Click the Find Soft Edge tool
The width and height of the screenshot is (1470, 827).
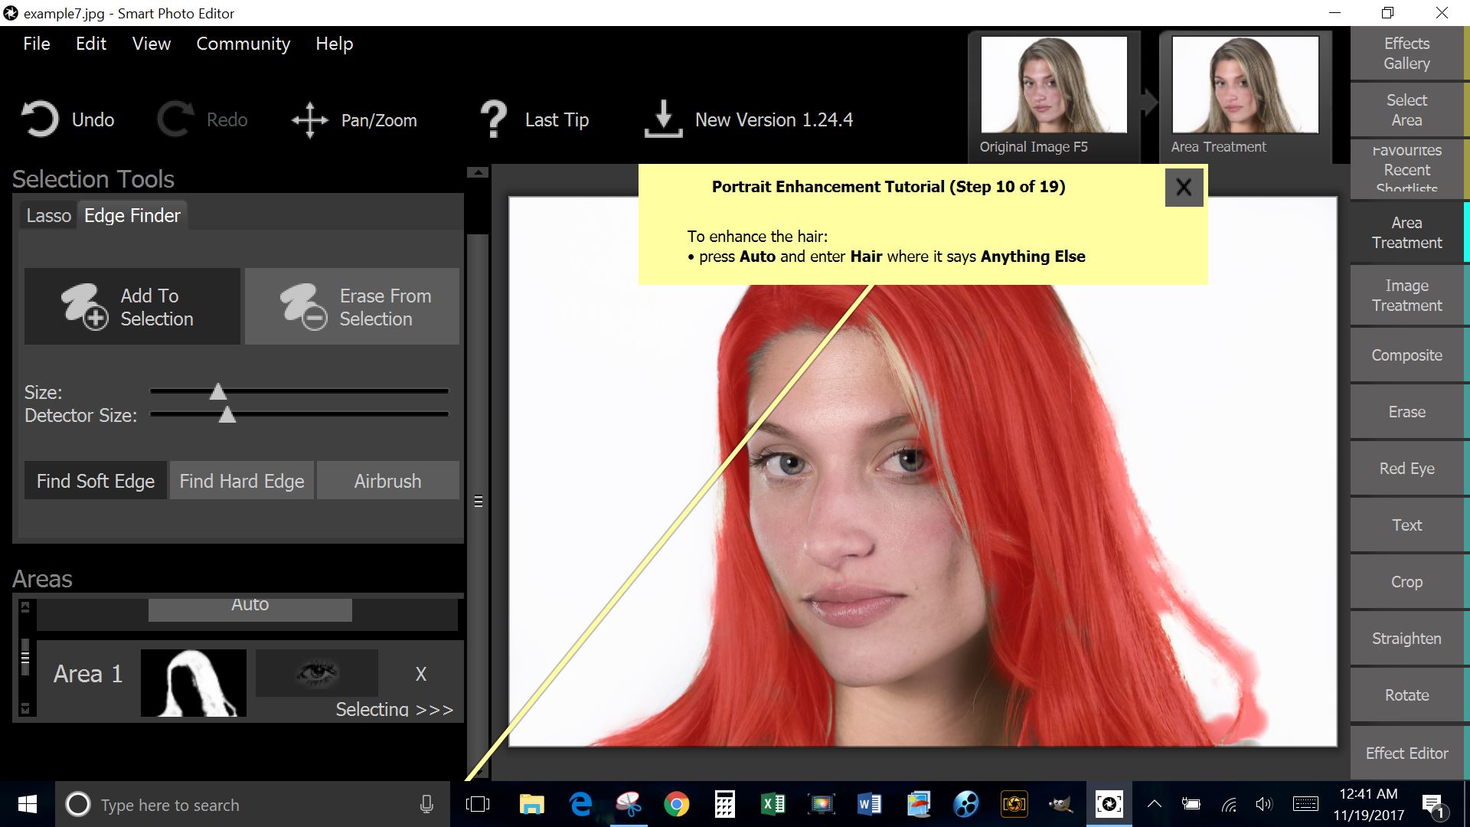coord(95,482)
